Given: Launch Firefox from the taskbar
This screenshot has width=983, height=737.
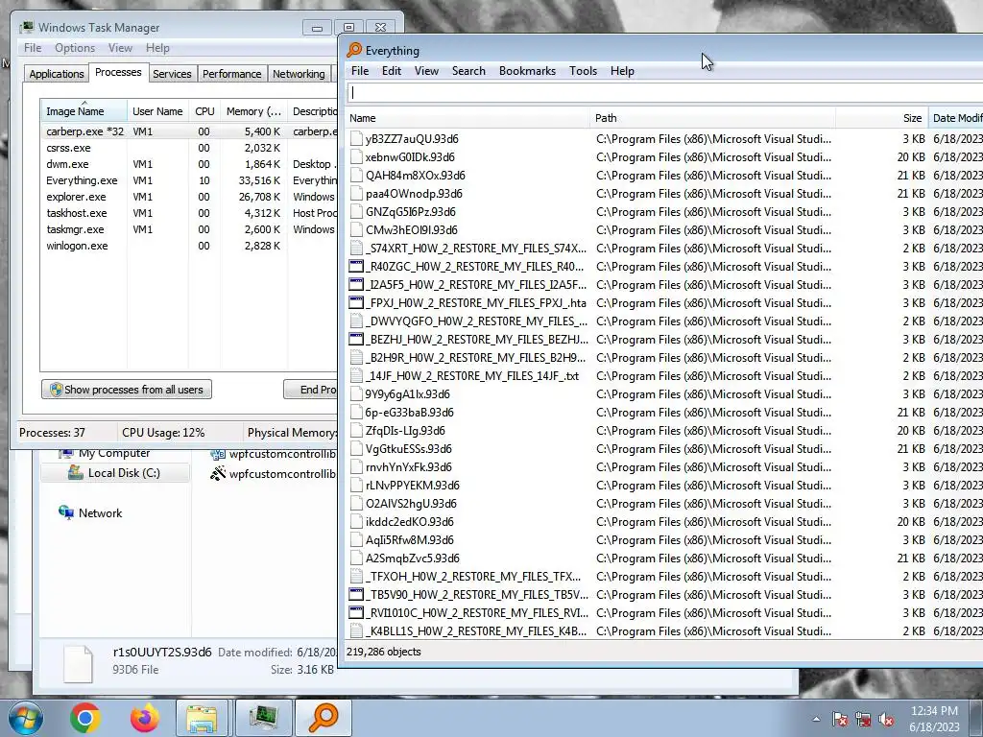Looking at the screenshot, I should 145,718.
